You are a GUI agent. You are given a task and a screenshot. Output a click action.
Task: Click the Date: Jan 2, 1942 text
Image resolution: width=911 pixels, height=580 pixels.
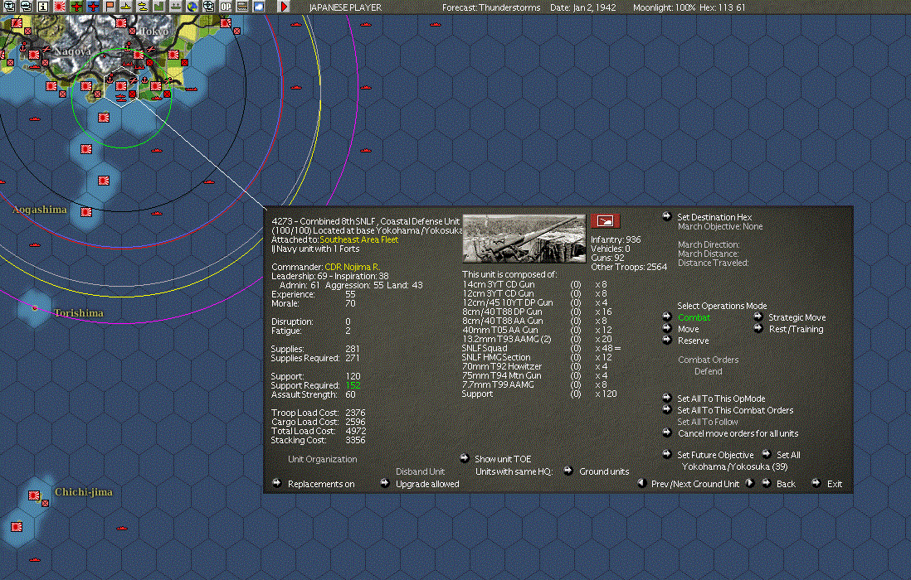pyautogui.click(x=582, y=7)
